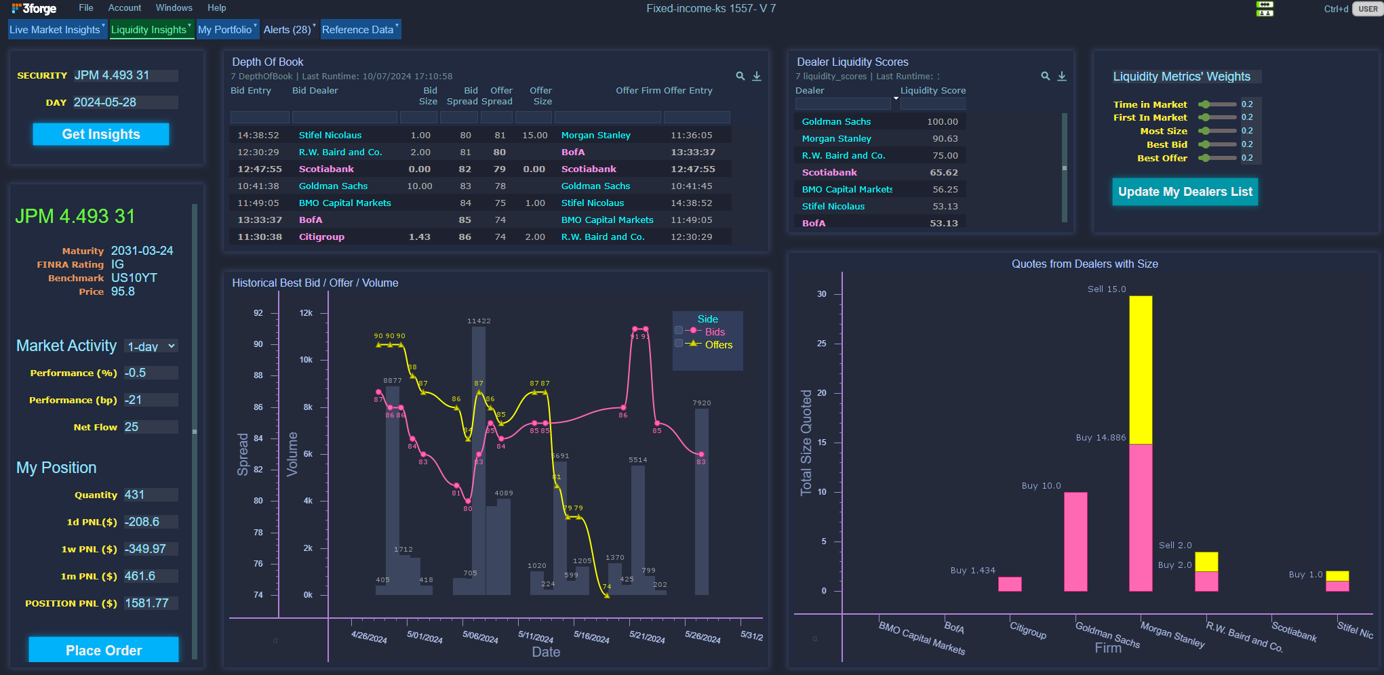
Task: Click the Liquidity Score filter box
Action: 933,104
